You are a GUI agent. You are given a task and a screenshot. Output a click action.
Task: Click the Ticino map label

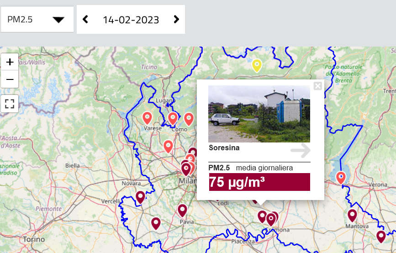pos(149,67)
